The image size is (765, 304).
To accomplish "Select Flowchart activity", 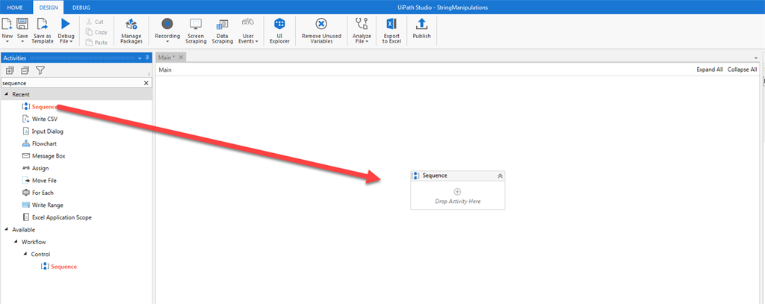I will click(x=40, y=144).
